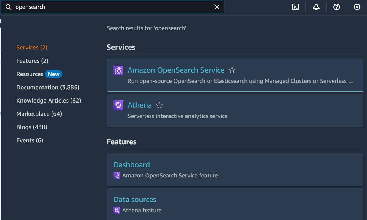This screenshot has width=367, height=220.
Task: Click the Athena service icon
Action: pyautogui.click(x=118, y=105)
